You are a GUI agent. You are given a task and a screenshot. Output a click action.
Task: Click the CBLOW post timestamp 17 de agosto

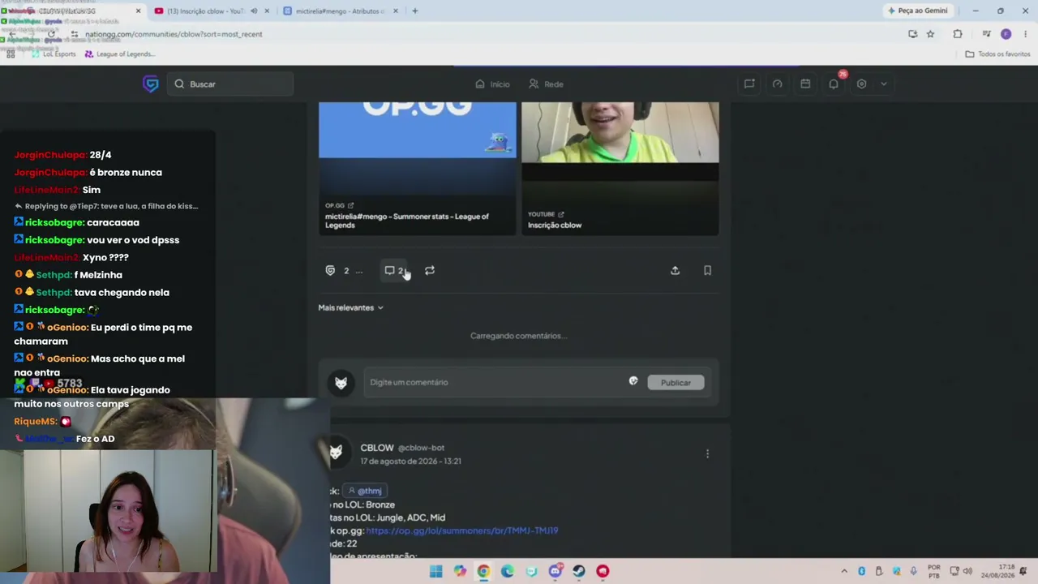point(410,462)
